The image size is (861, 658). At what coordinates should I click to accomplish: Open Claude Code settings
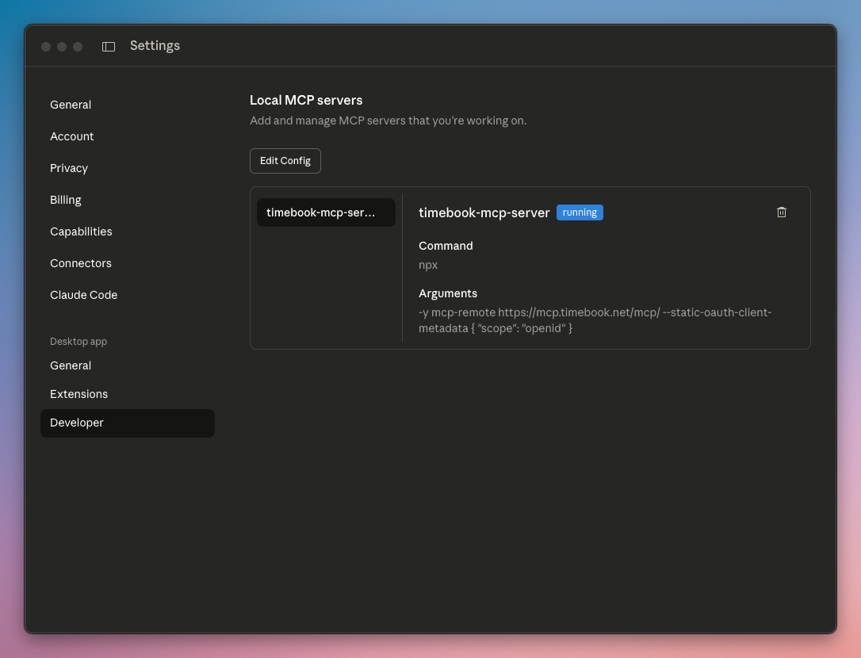coord(84,295)
